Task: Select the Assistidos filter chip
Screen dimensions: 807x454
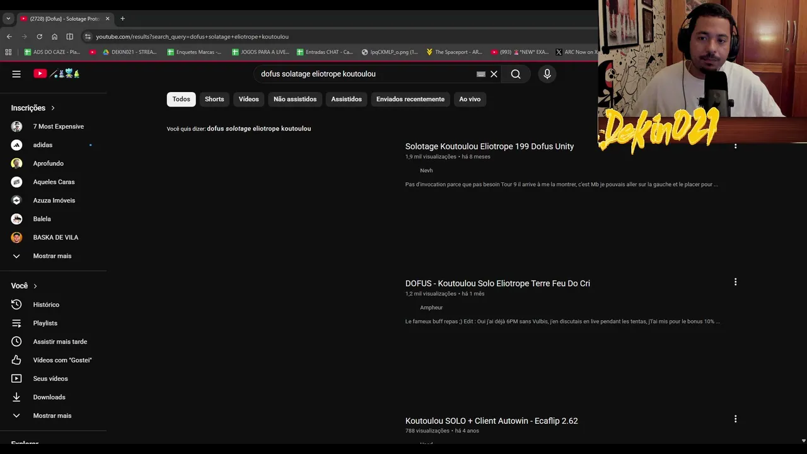Action: [347, 99]
